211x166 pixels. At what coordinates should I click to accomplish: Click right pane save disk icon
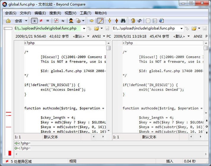click(204, 28)
